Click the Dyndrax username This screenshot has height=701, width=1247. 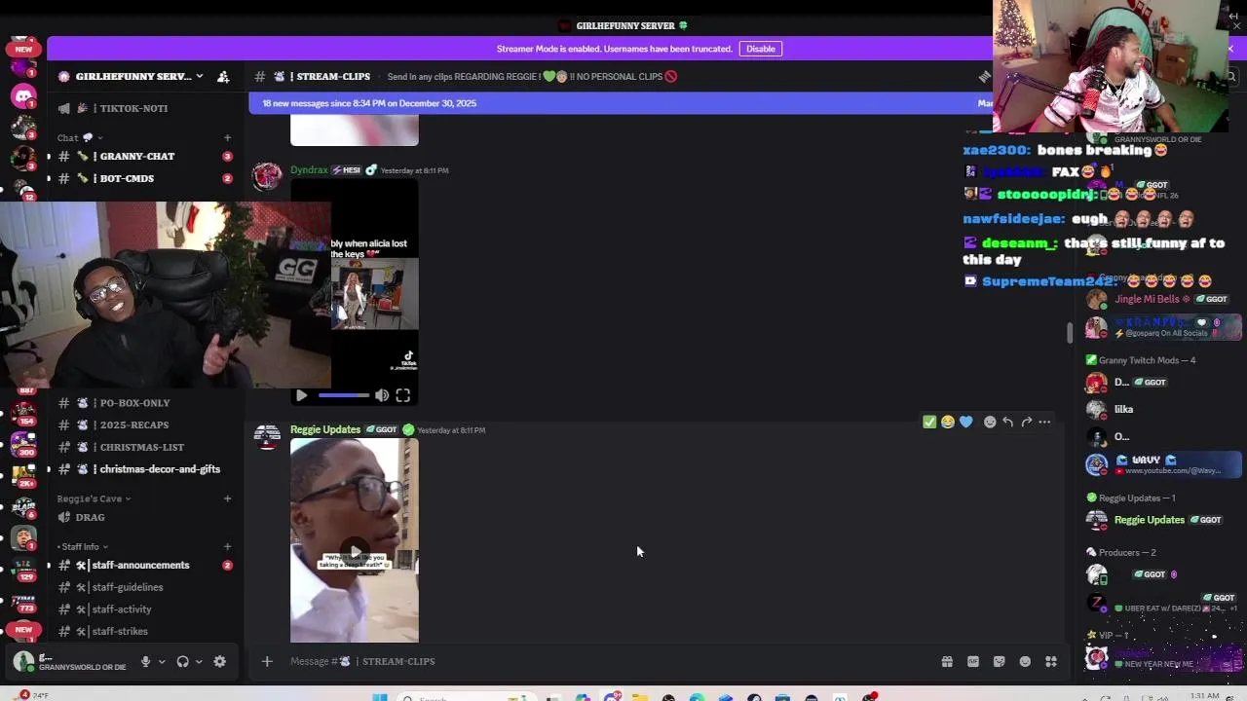[x=309, y=169]
